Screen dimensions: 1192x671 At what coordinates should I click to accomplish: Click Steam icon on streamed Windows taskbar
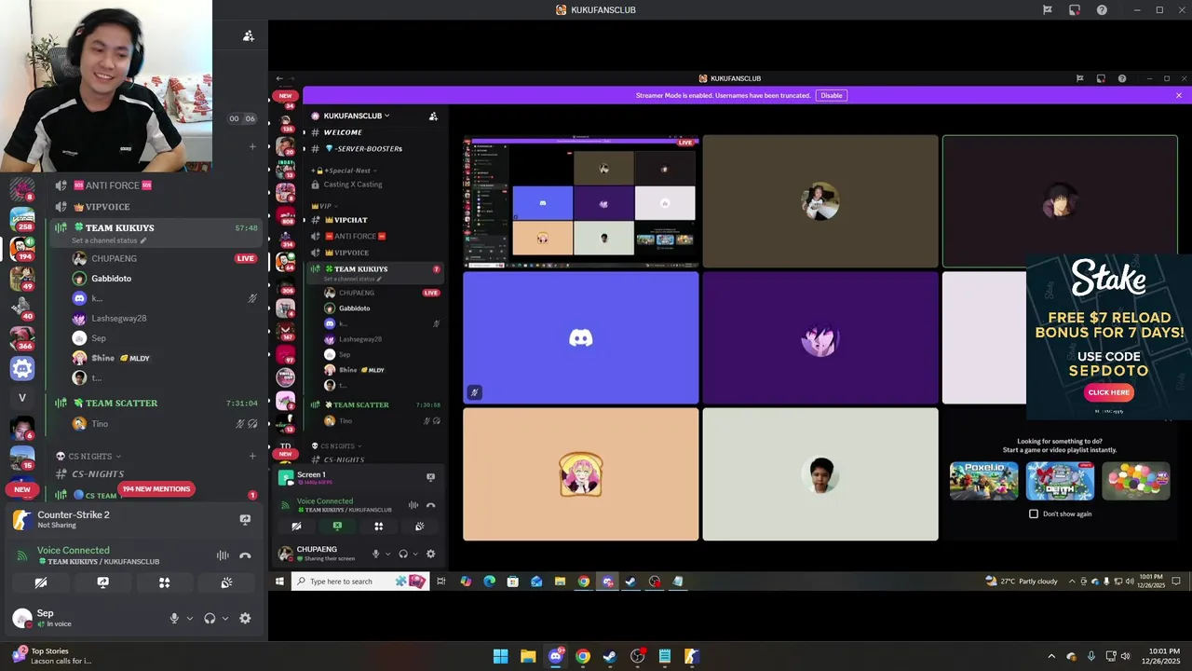630,582
